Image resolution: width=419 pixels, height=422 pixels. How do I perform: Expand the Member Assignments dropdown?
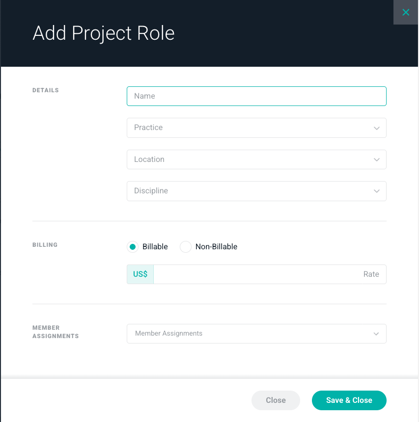click(256, 334)
